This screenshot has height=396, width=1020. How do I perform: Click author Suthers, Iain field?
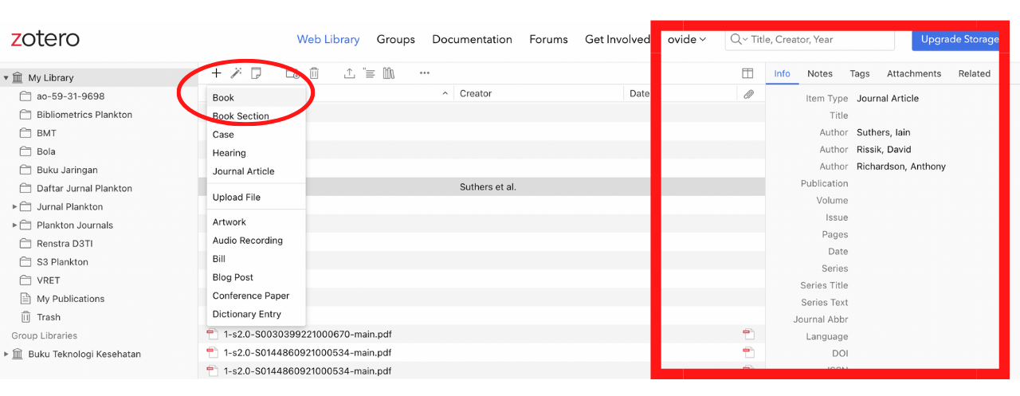tap(884, 132)
